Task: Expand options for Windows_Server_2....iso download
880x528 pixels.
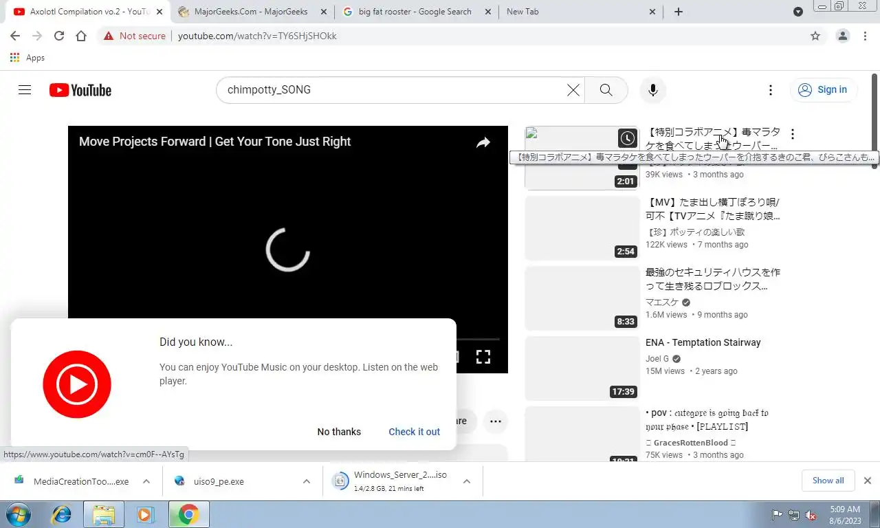Action: tap(466, 481)
